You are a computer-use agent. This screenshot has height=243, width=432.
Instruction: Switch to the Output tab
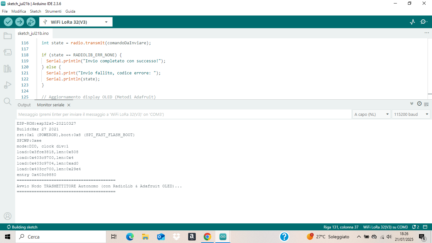[x=24, y=105]
